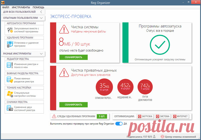Click the АВТОЗАПУСК ПРОГРАММ header
Image resolution: width=201 pixels, height=140 pixels.
pyautogui.click(x=21, y=23)
